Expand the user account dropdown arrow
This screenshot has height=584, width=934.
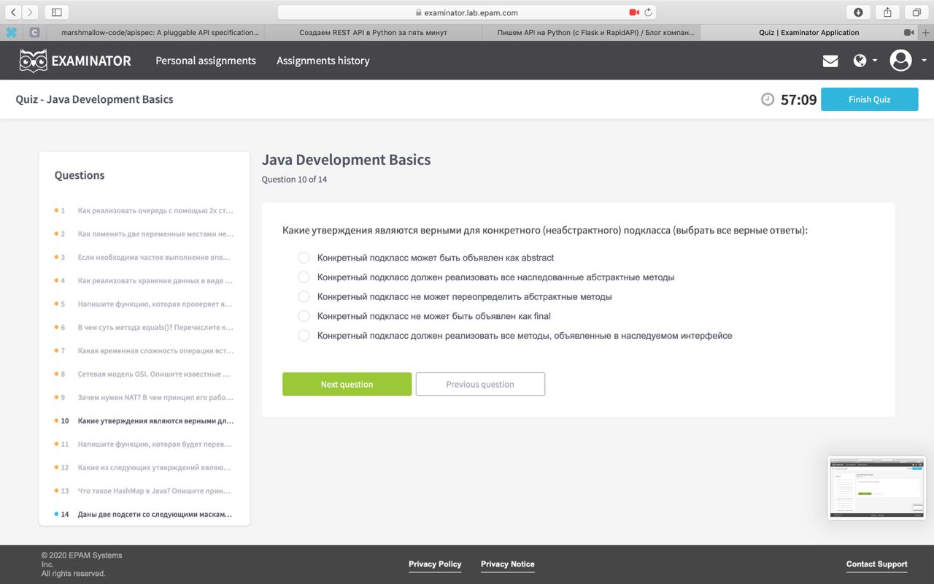tap(924, 61)
